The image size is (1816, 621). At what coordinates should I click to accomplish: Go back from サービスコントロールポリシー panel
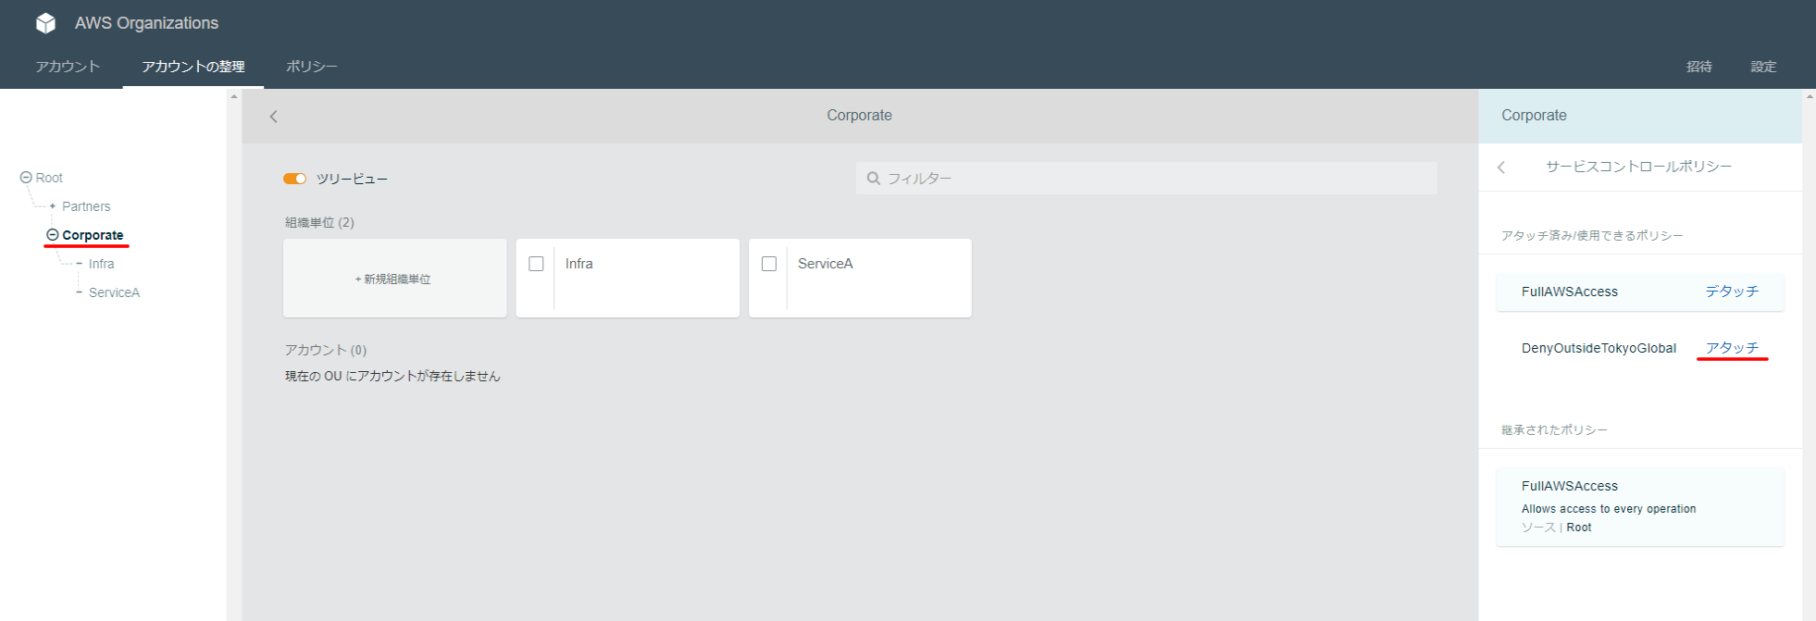pos(1501,168)
